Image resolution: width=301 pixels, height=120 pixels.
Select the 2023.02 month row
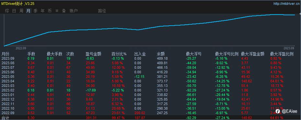coord(150,90)
